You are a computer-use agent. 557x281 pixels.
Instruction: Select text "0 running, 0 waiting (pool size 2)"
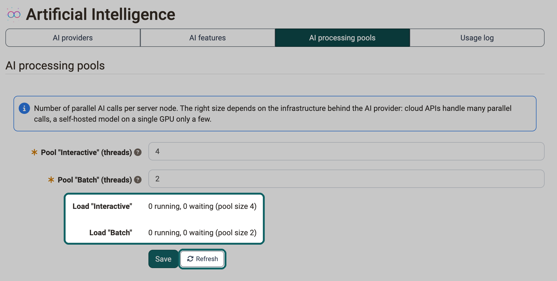[x=202, y=233]
